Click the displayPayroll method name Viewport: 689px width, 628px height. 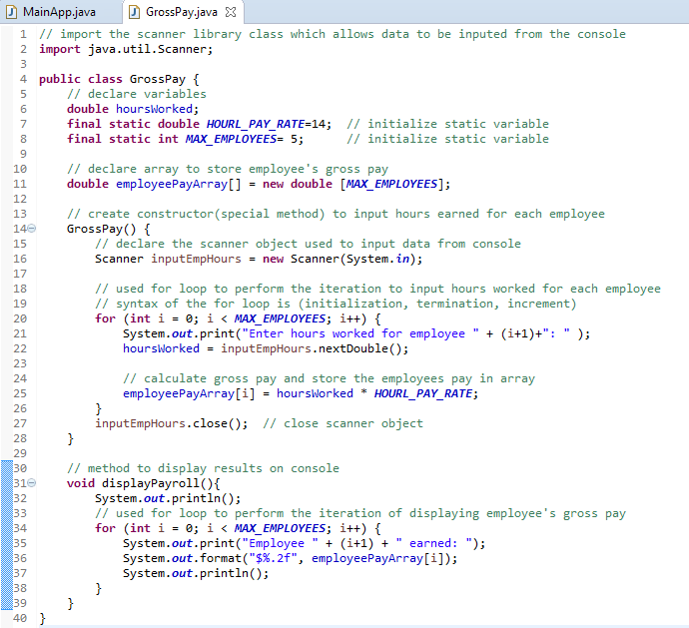coord(151,483)
